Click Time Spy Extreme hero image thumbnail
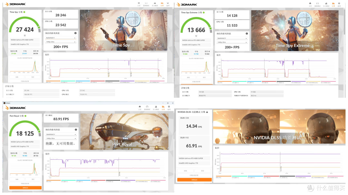Image resolution: width=348 pixels, height=195 pixels. [295, 31]
